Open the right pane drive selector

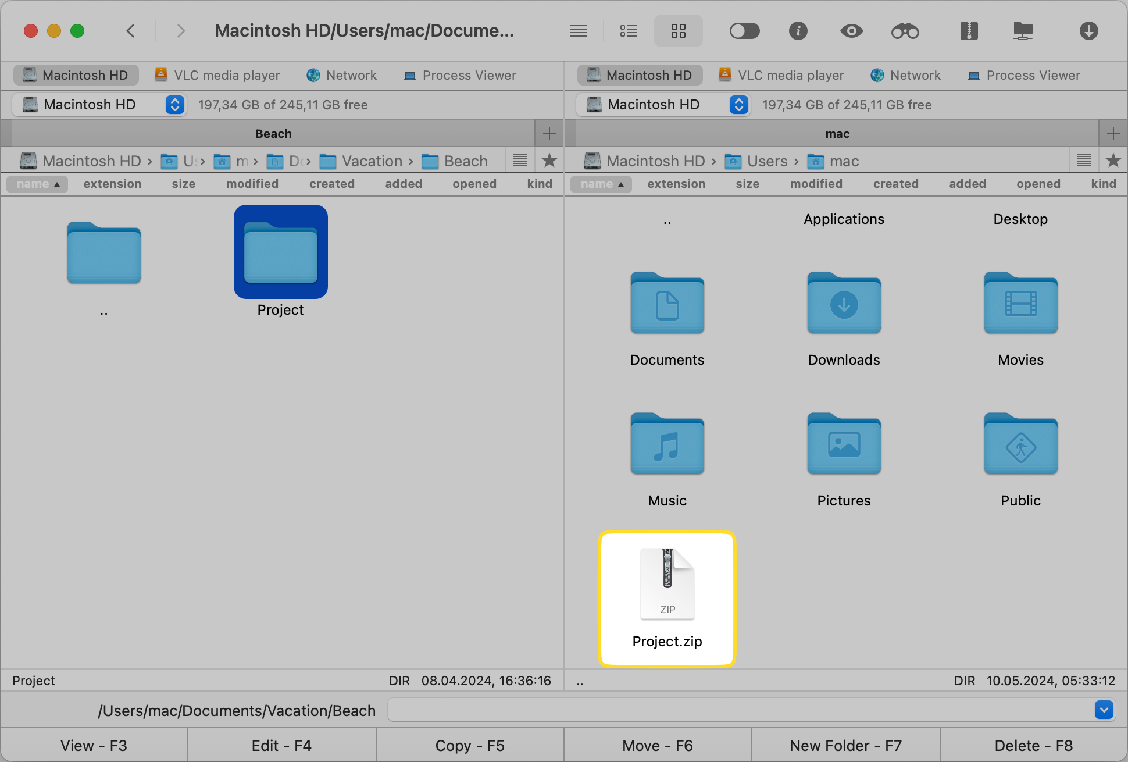[x=738, y=105]
